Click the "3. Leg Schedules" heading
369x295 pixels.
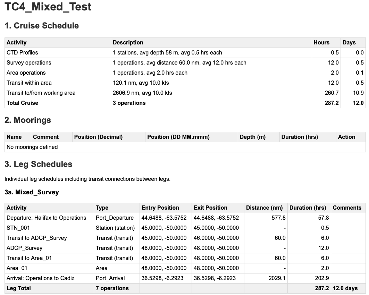(38, 164)
